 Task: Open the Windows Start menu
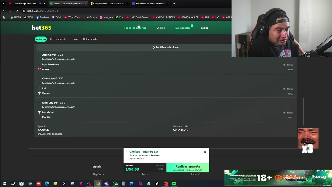pyautogui.click(x=4, y=184)
